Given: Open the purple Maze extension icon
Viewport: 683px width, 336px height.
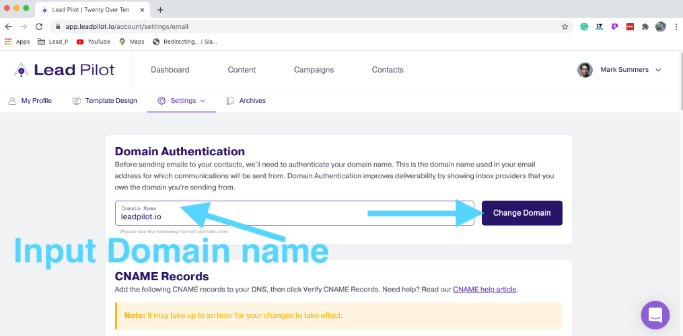Looking at the screenshot, I should point(614,27).
